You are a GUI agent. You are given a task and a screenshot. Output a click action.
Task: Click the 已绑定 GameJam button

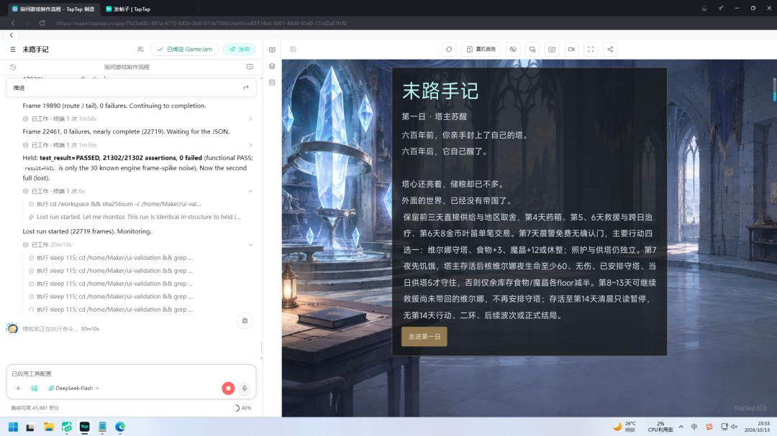[184, 50]
